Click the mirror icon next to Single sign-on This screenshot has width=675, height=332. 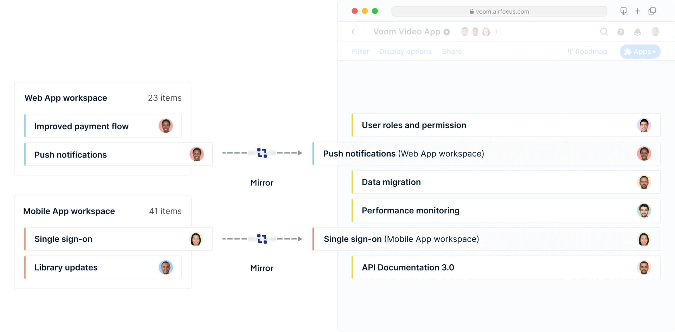262,239
